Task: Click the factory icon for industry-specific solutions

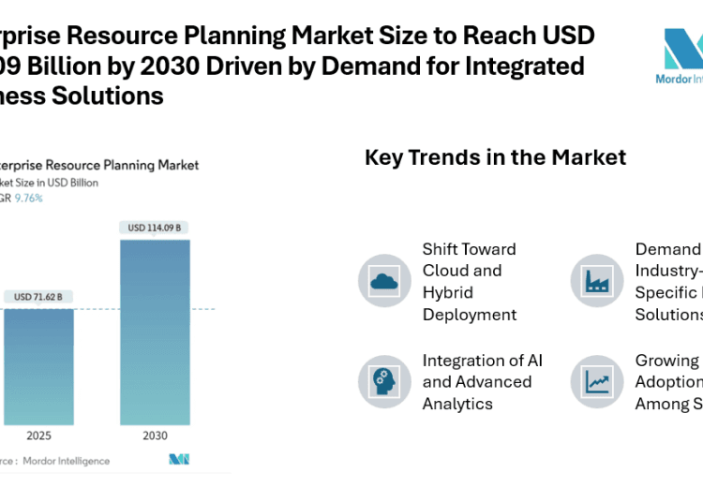Action: [597, 280]
